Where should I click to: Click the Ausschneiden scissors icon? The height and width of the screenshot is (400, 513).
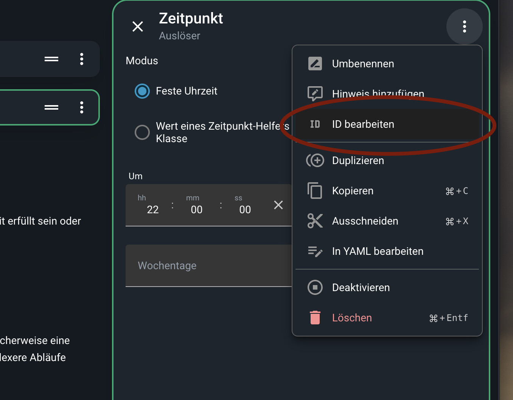click(315, 221)
